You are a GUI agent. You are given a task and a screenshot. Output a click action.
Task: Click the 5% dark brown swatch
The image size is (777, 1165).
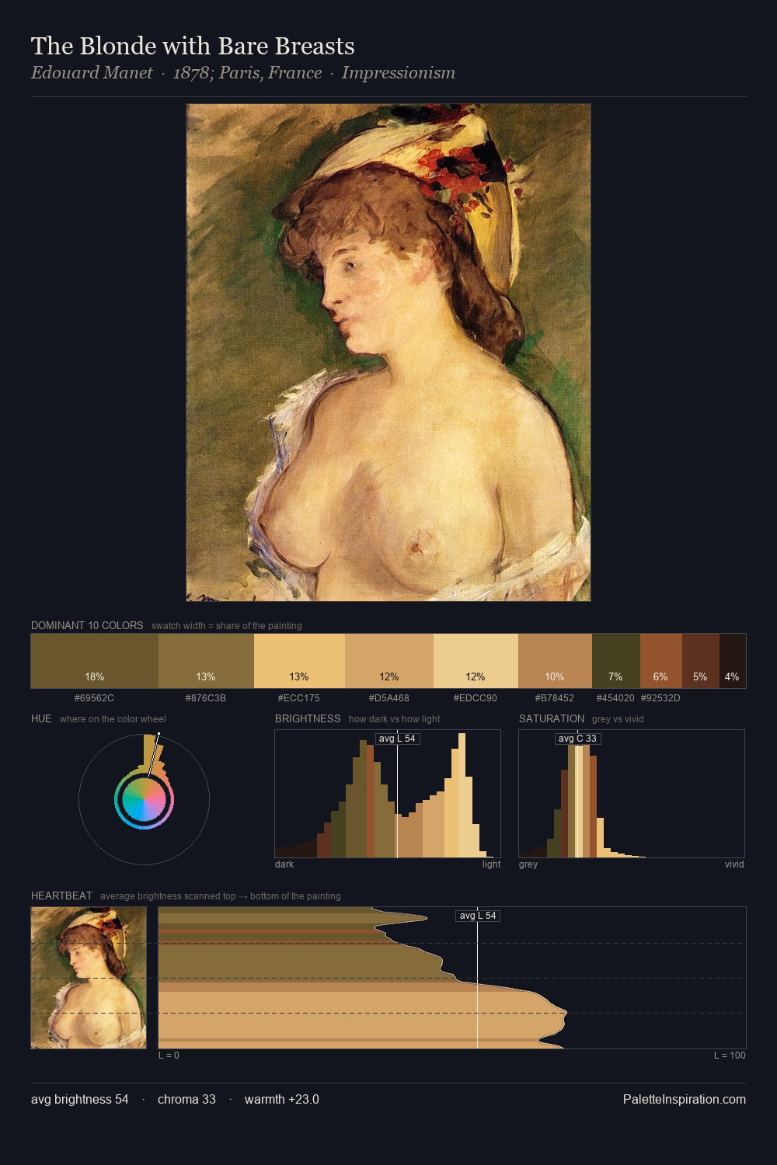point(701,661)
